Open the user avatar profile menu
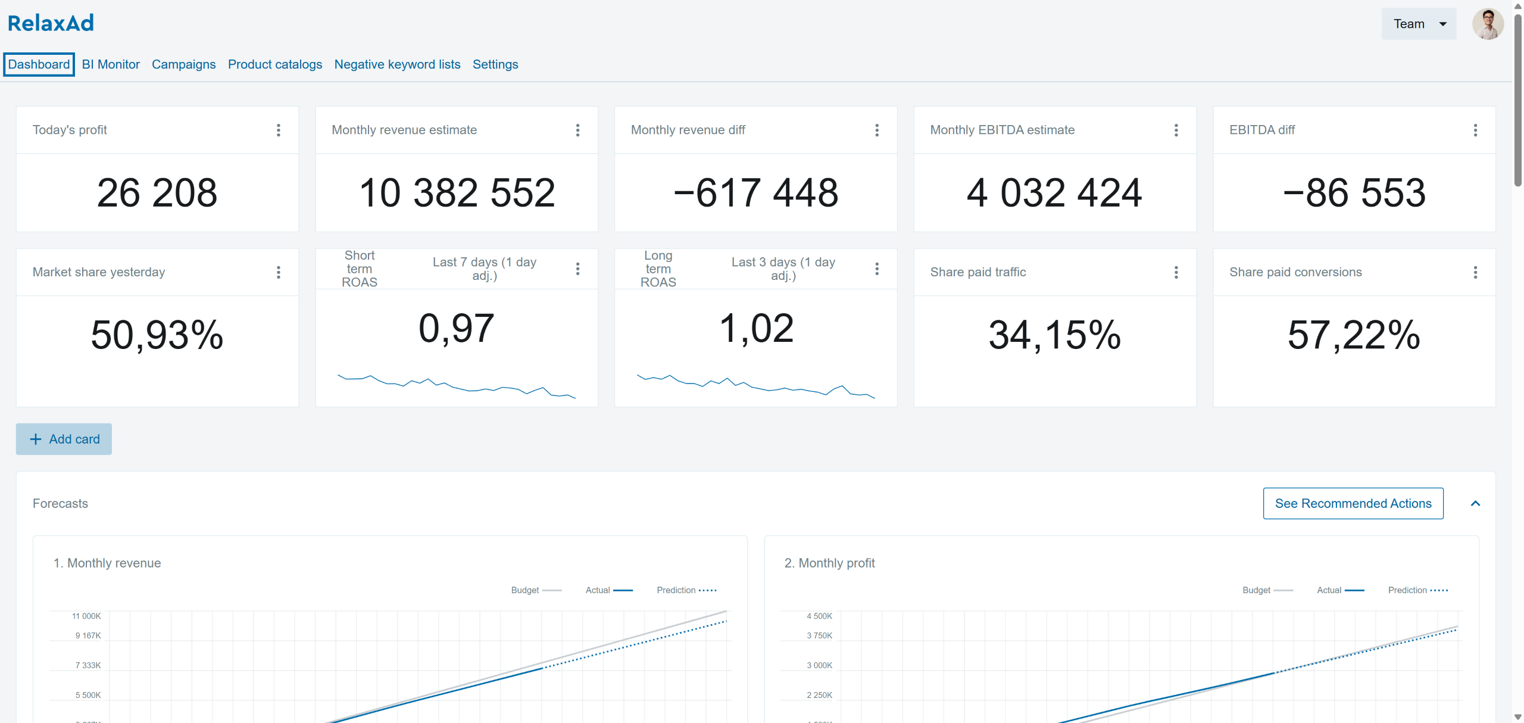The height and width of the screenshot is (723, 1524). pyautogui.click(x=1488, y=24)
